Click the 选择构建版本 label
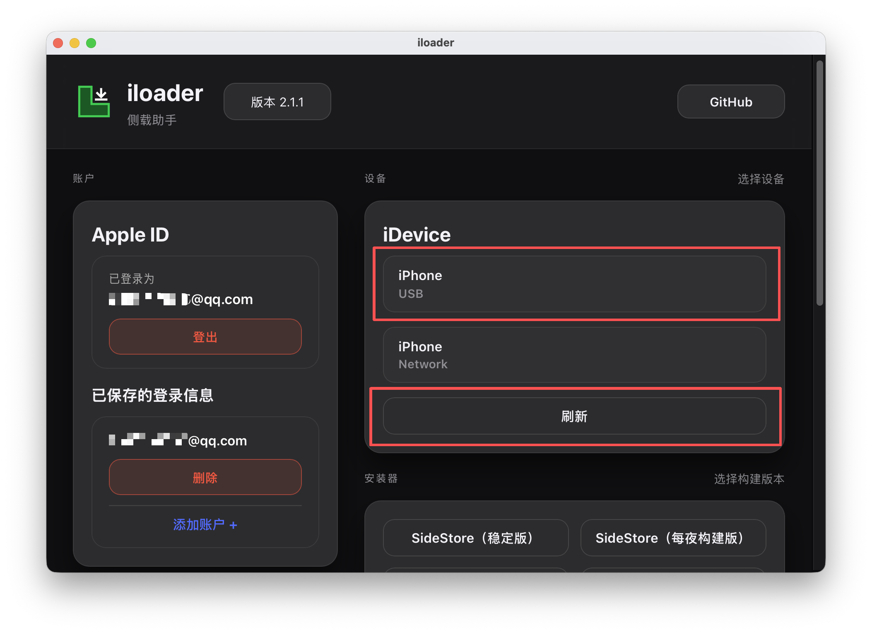 point(749,479)
